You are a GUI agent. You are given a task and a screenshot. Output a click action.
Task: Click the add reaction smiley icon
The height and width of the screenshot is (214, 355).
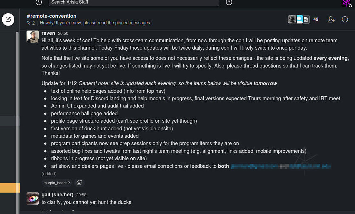[79, 183]
